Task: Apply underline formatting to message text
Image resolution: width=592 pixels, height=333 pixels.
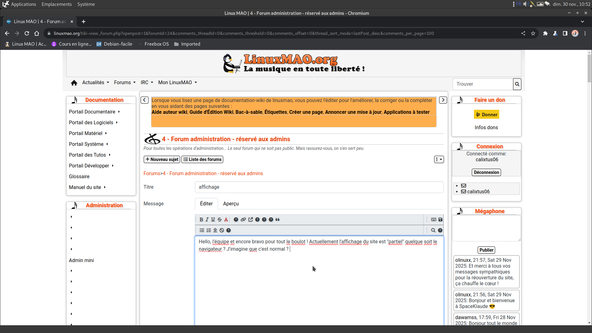Action: (x=213, y=220)
